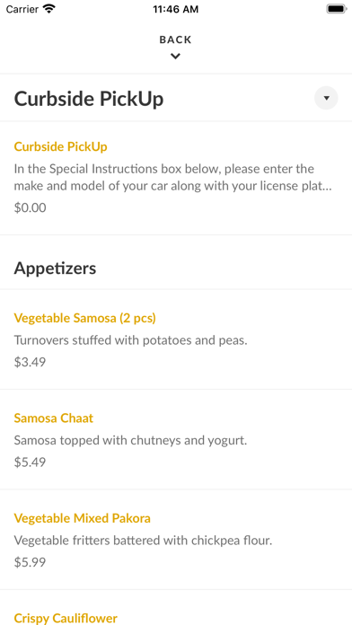
Task: Open the menu category dropdown arrow
Action: coord(326,98)
